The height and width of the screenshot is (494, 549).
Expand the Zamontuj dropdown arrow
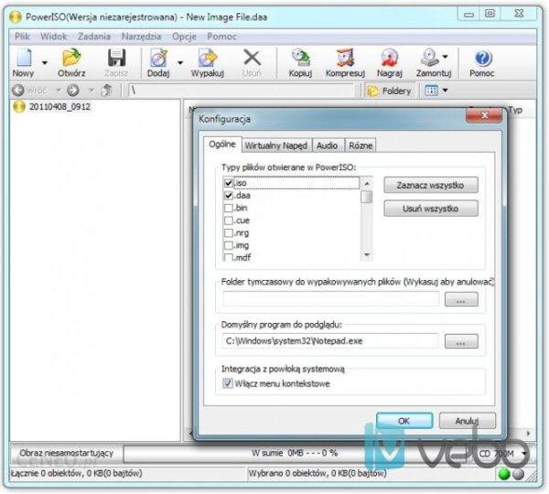(445, 57)
